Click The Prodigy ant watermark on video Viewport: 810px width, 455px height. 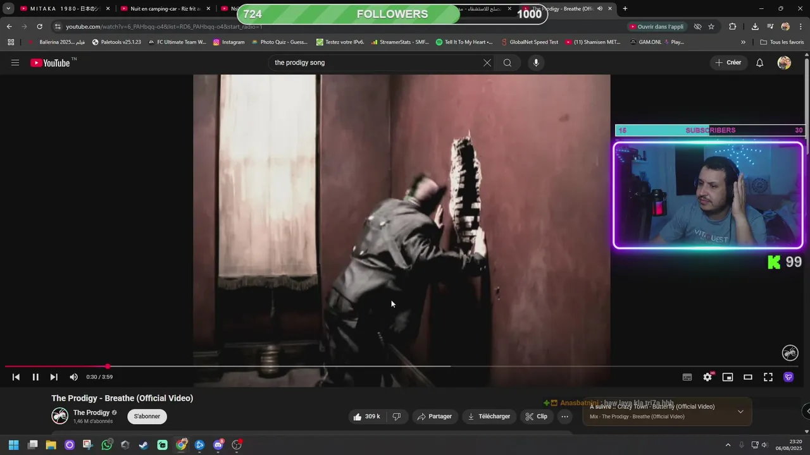(x=790, y=353)
